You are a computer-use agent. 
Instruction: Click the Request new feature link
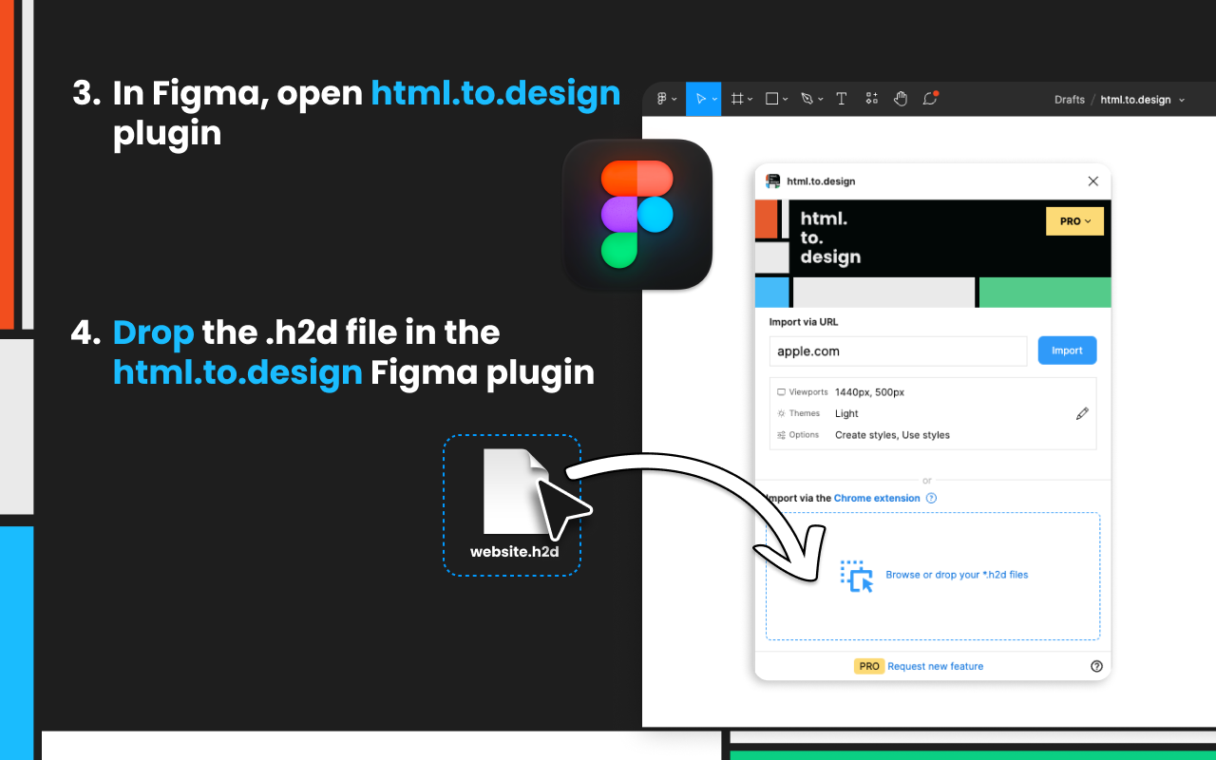(935, 666)
